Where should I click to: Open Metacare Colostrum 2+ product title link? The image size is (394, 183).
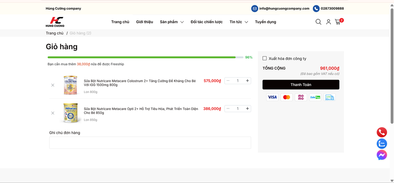click(x=140, y=83)
